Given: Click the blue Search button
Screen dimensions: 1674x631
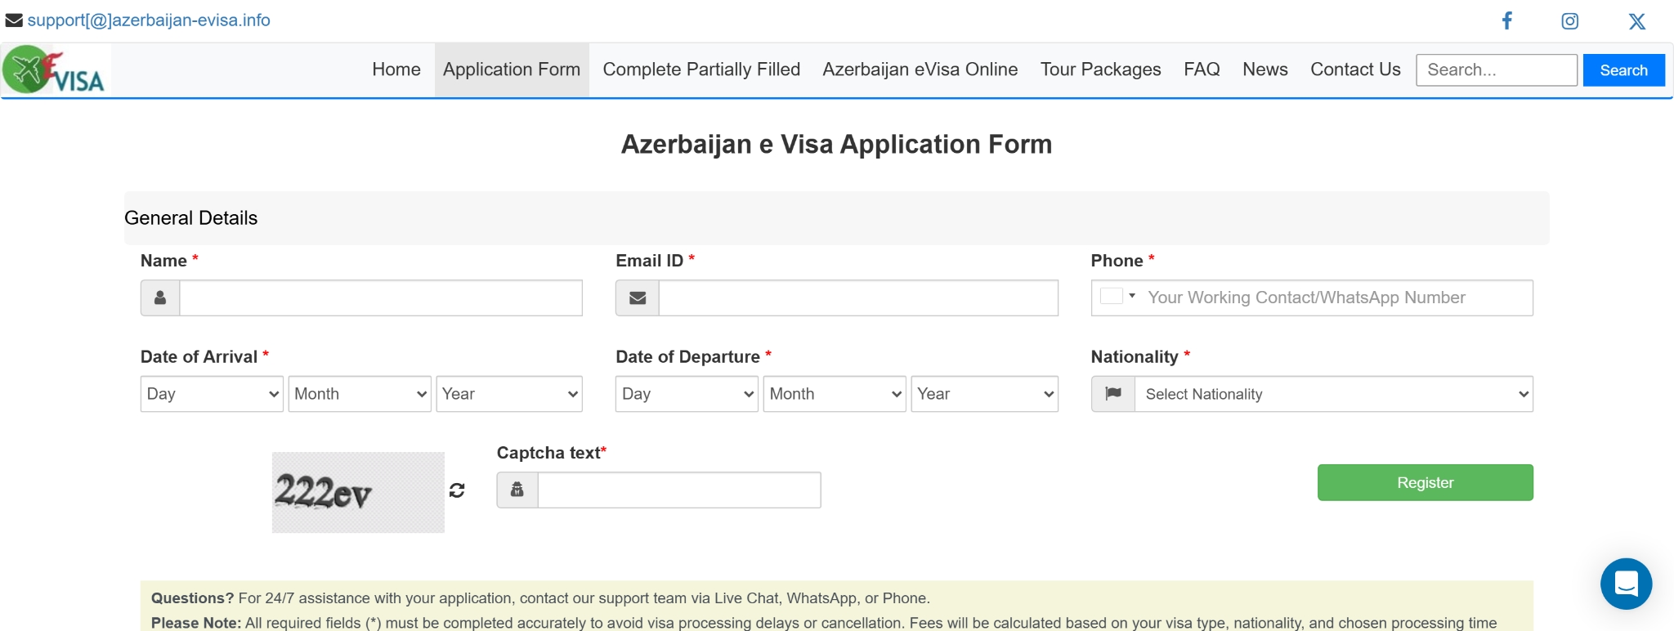Looking at the screenshot, I should (x=1623, y=70).
